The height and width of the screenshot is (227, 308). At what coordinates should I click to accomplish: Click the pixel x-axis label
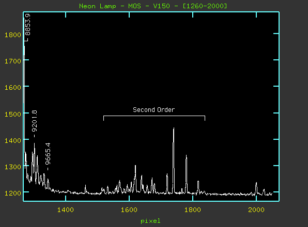point(150,221)
